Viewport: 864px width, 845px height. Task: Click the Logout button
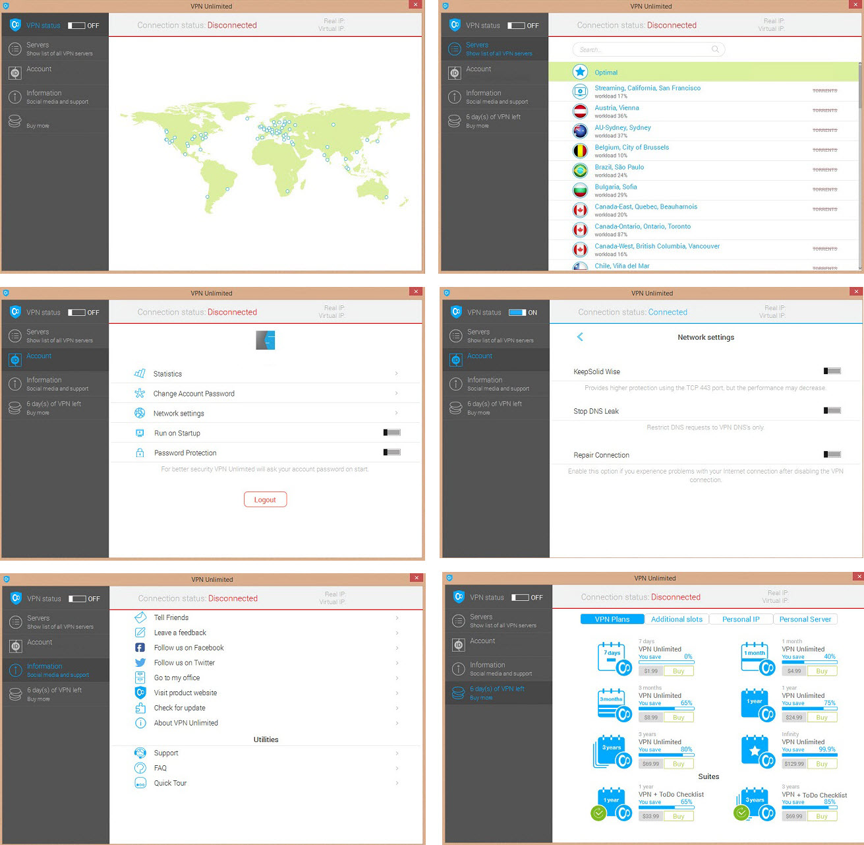[x=265, y=499]
